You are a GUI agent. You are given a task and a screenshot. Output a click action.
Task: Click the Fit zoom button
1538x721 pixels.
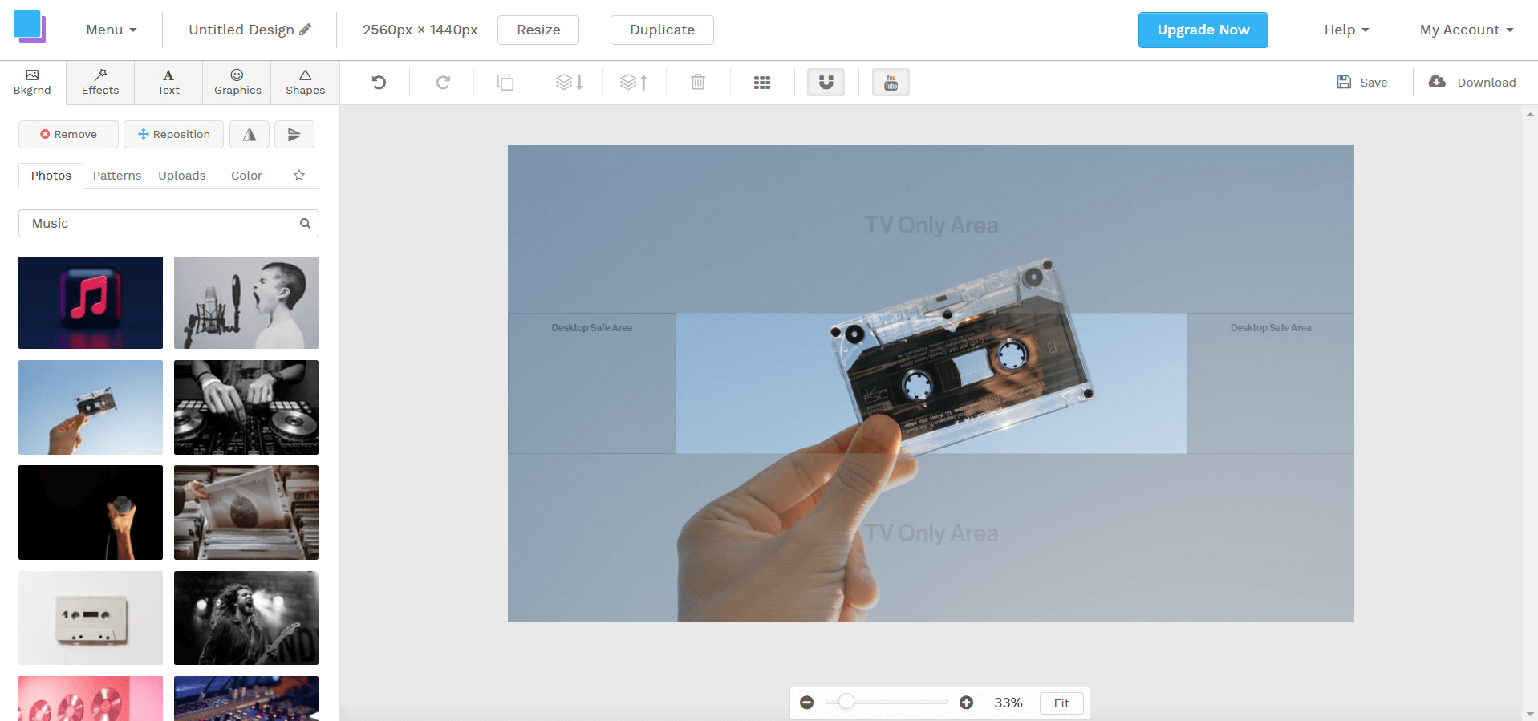(x=1061, y=703)
